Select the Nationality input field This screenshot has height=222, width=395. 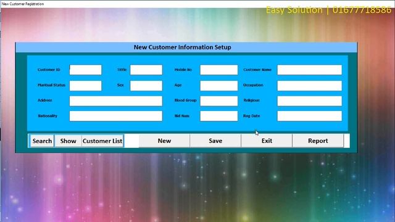116,116
